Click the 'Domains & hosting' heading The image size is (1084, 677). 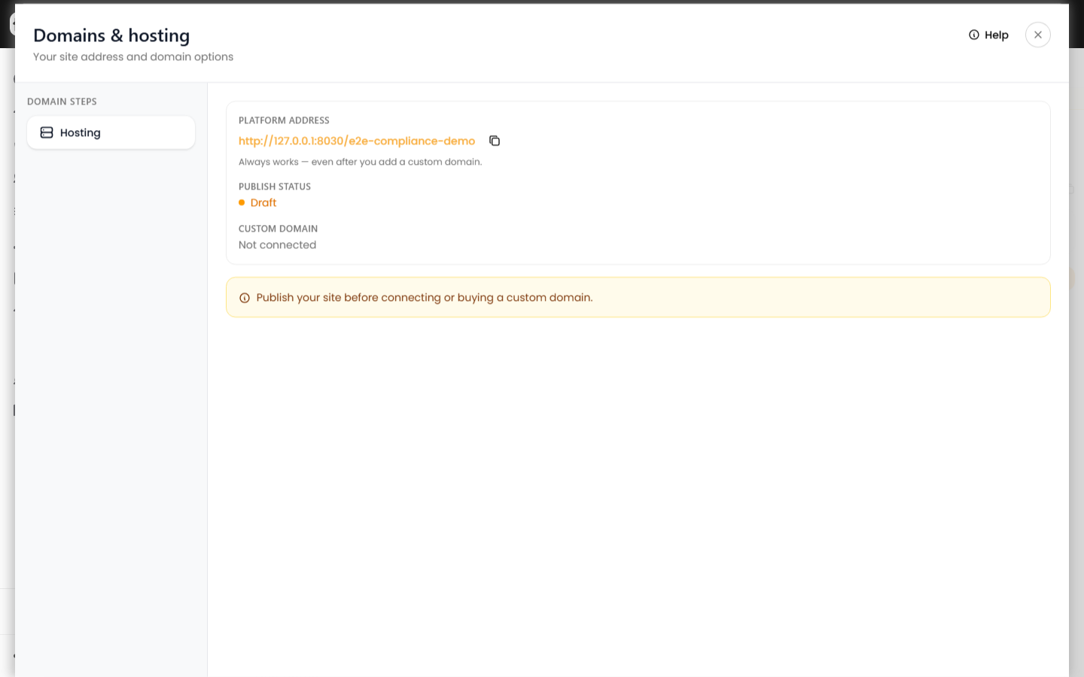point(111,35)
